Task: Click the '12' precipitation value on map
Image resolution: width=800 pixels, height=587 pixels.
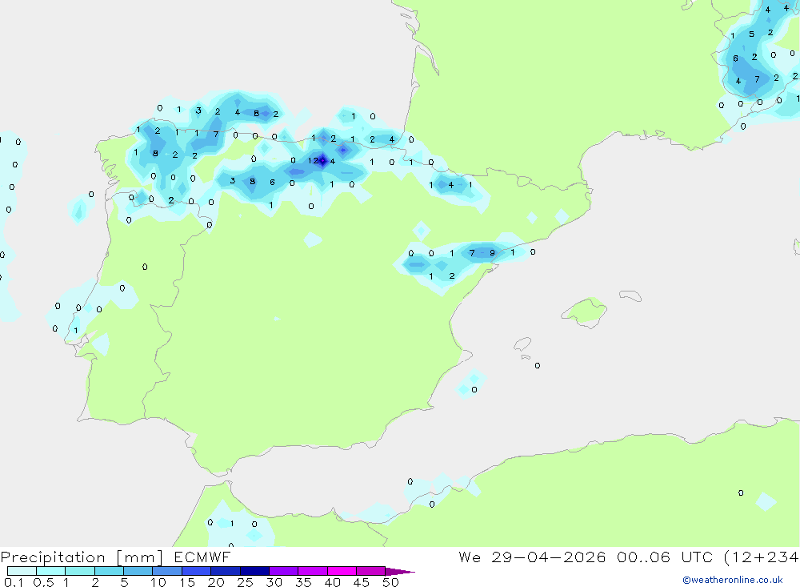Action: click(x=314, y=161)
